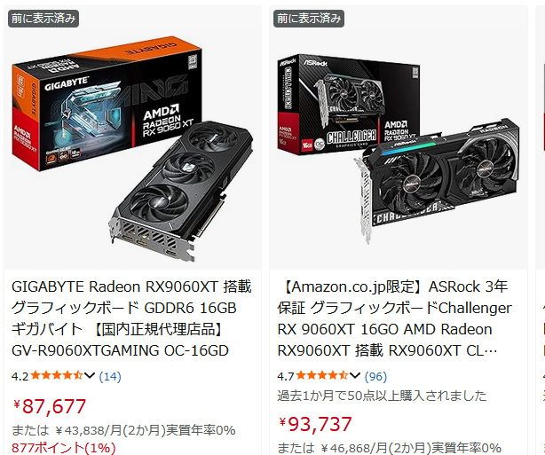Expand rating dropdown chevron for GIGABYTE card
The height and width of the screenshot is (455, 545).
click(x=90, y=375)
